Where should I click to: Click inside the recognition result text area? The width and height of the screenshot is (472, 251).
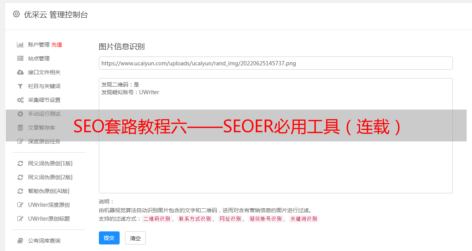[x=275, y=136]
